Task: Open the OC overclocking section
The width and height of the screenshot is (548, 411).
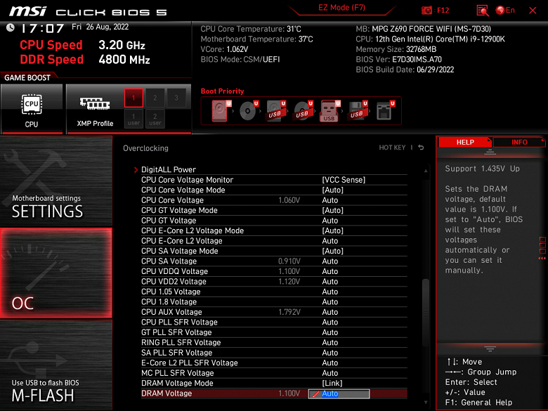Action: 56,273
